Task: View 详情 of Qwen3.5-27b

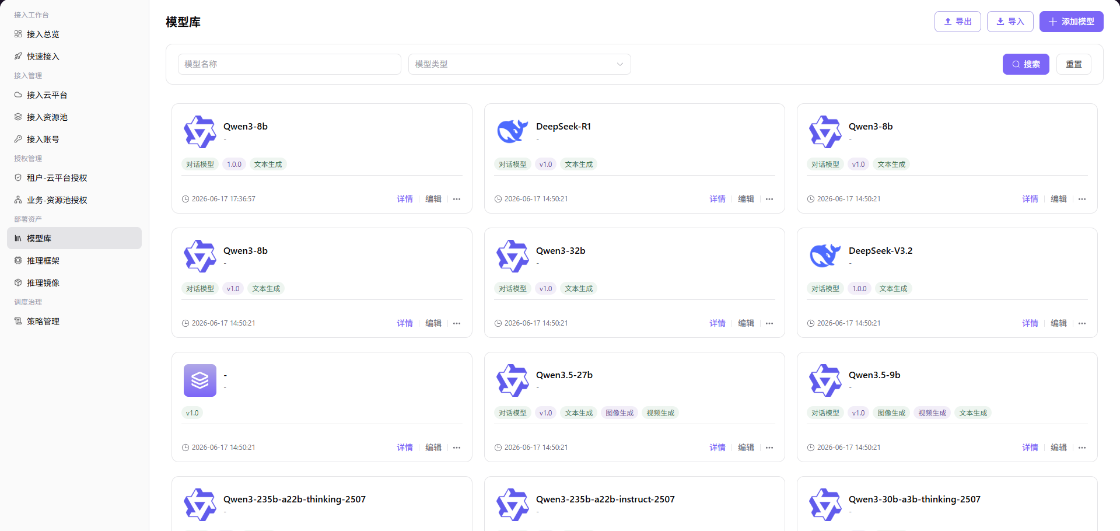Action: coord(717,448)
